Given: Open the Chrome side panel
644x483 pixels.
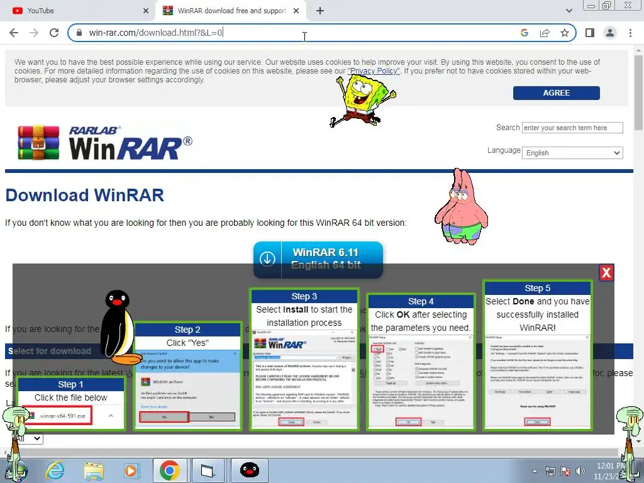Looking at the screenshot, I should tap(590, 33).
